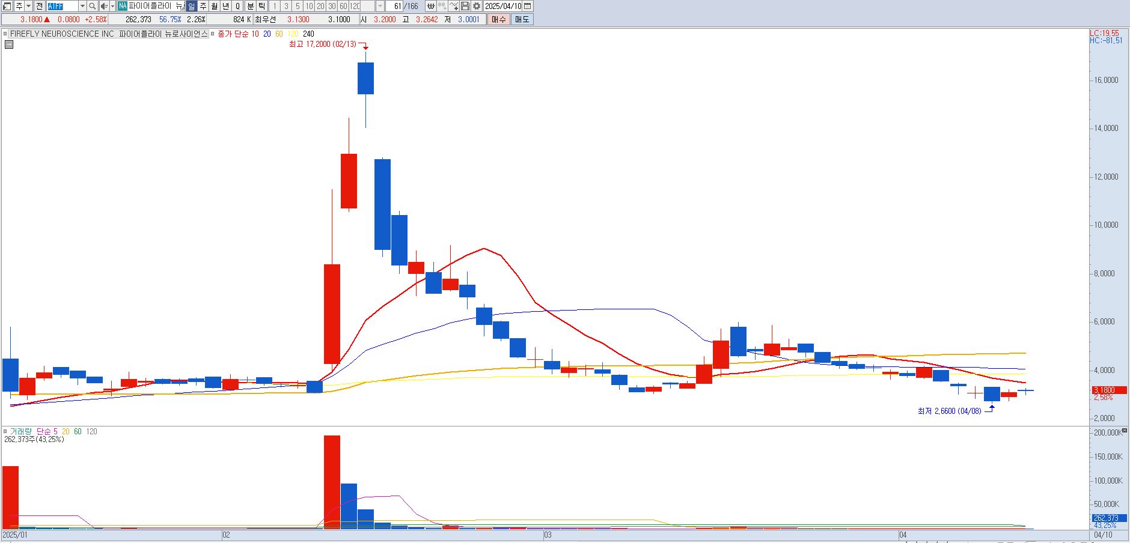Image resolution: width=1130 pixels, height=543 pixels.
Task: Click the 매수 buy button
Action: (499, 19)
